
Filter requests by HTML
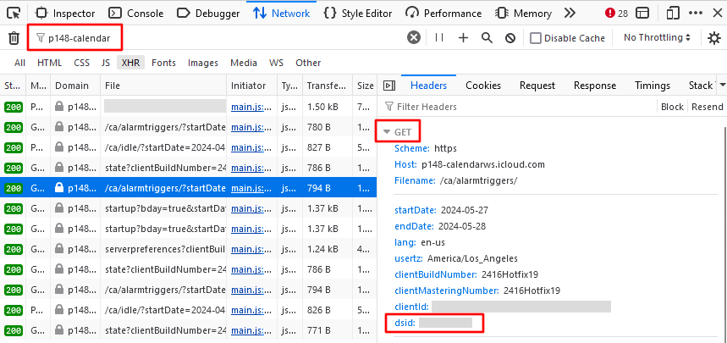coord(50,63)
